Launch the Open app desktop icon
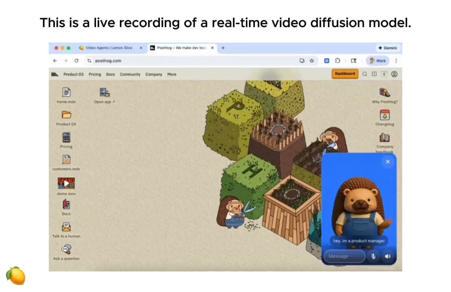Image resolution: width=451 pixels, height=292 pixels. point(104,92)
